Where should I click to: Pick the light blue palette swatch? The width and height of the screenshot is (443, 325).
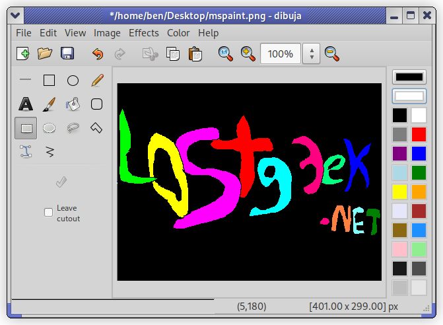[399, 172]
